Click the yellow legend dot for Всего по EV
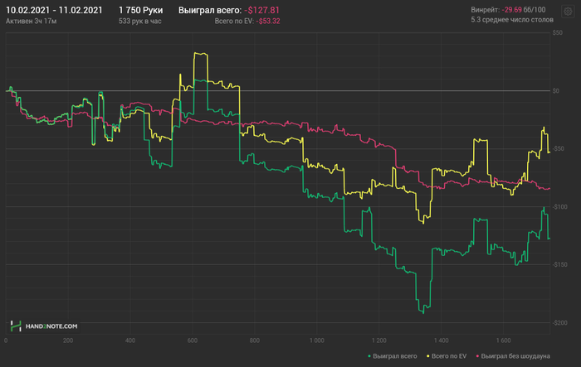The width and height of the screenshot is (581, 367). pos(428,355)
